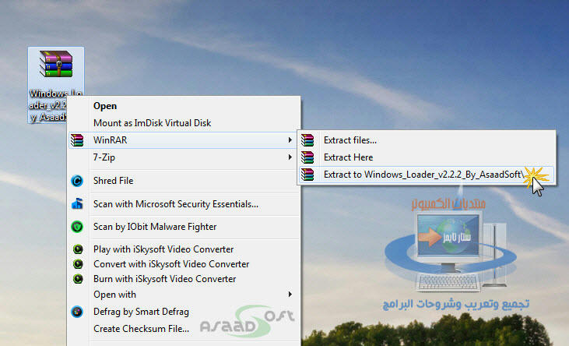Click the Extract Here books icon

[309, 157]
